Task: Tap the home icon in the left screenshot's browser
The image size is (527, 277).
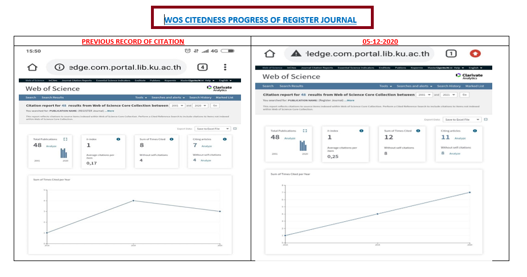Action: [x=32, y=68]
